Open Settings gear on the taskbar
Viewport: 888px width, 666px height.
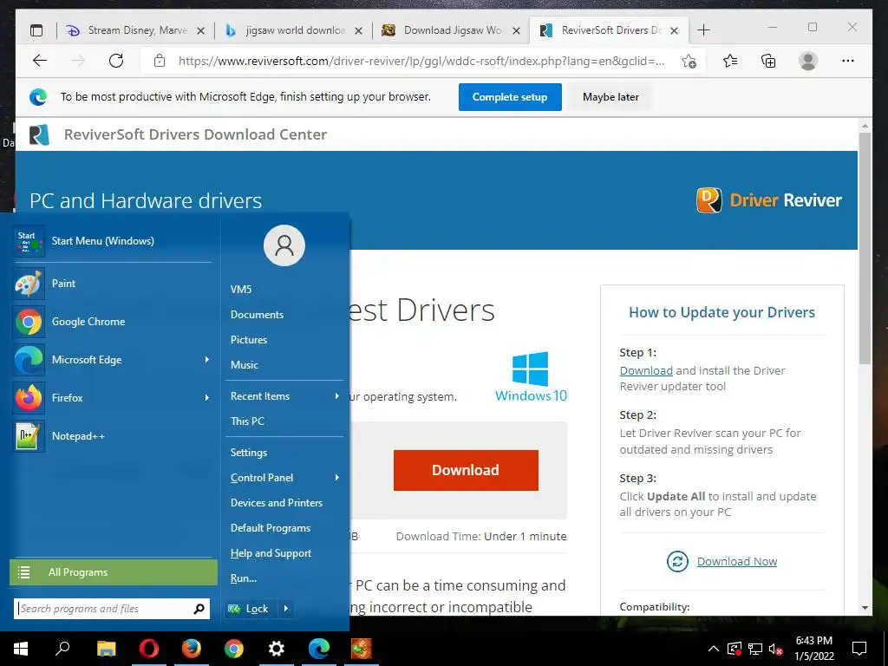click(x=277, y=649)
